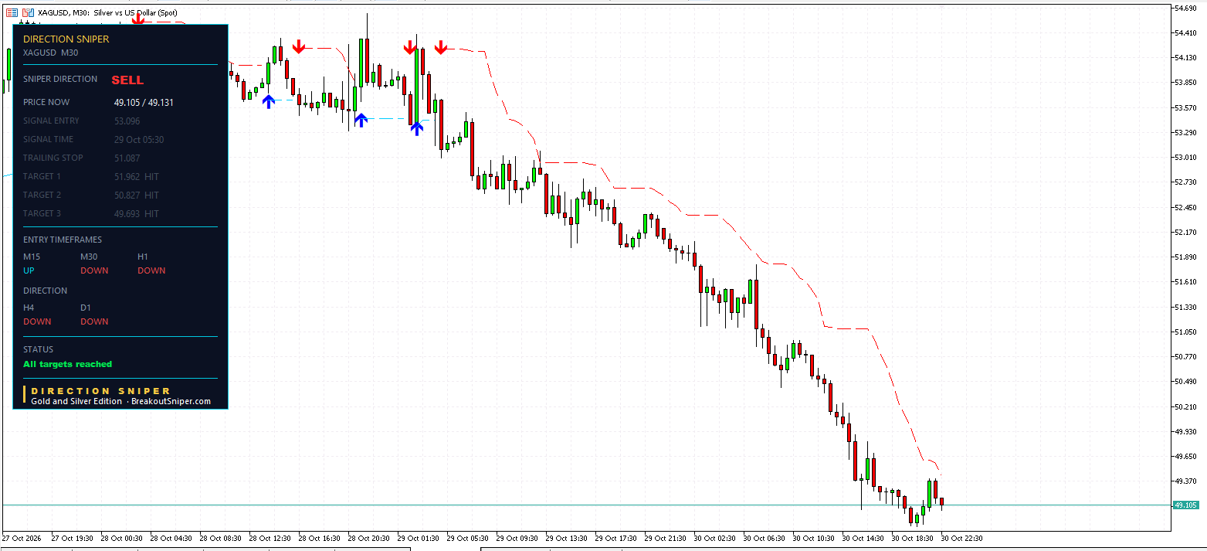Click the ENTRY TIMEFRAMES section label
Viewport: 1207px width, 551px height.
coord(63,240)
